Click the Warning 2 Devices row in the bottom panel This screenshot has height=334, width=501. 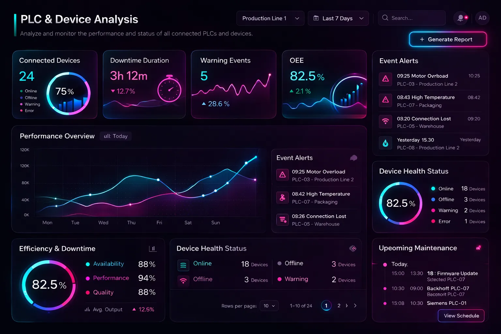click(316, 279)
